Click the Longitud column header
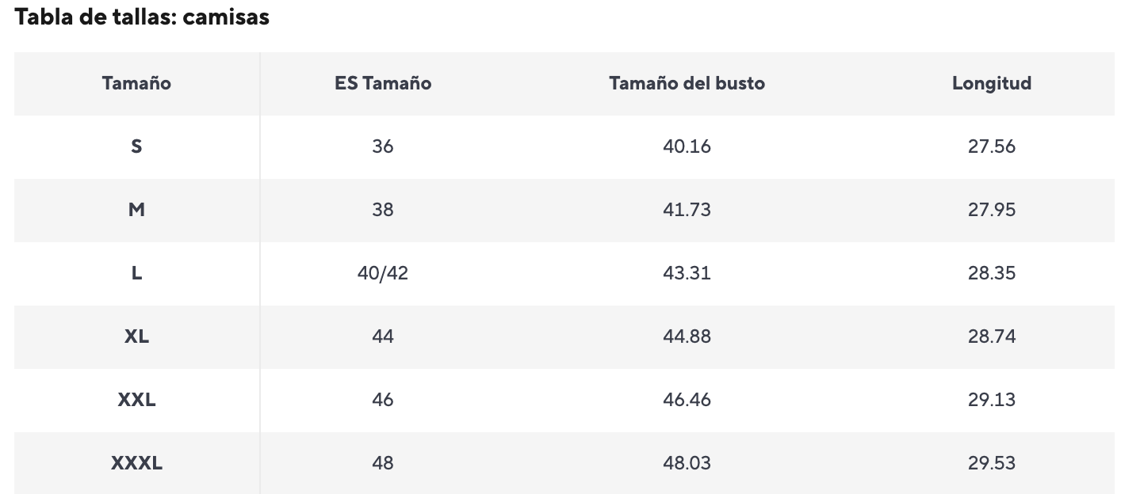Viewport: 1121px width, 494px height. click(992, 83)
